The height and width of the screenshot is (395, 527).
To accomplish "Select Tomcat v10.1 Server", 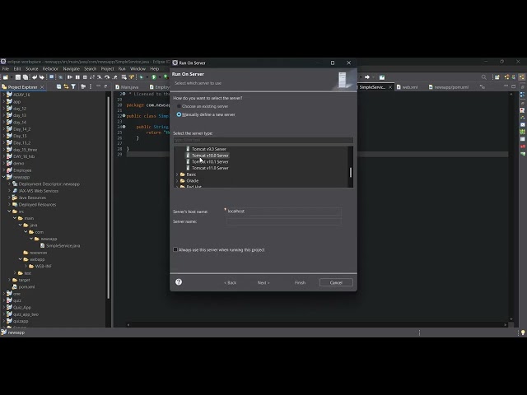I will 210,161.
